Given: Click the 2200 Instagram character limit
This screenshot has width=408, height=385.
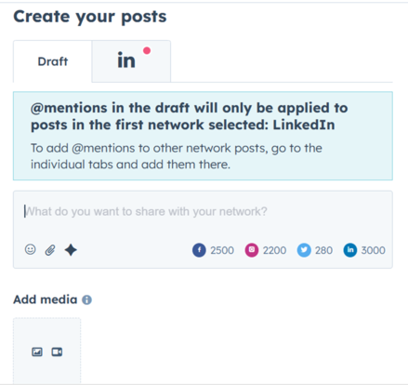Looking at the screenshot, I should coord(275,250).
